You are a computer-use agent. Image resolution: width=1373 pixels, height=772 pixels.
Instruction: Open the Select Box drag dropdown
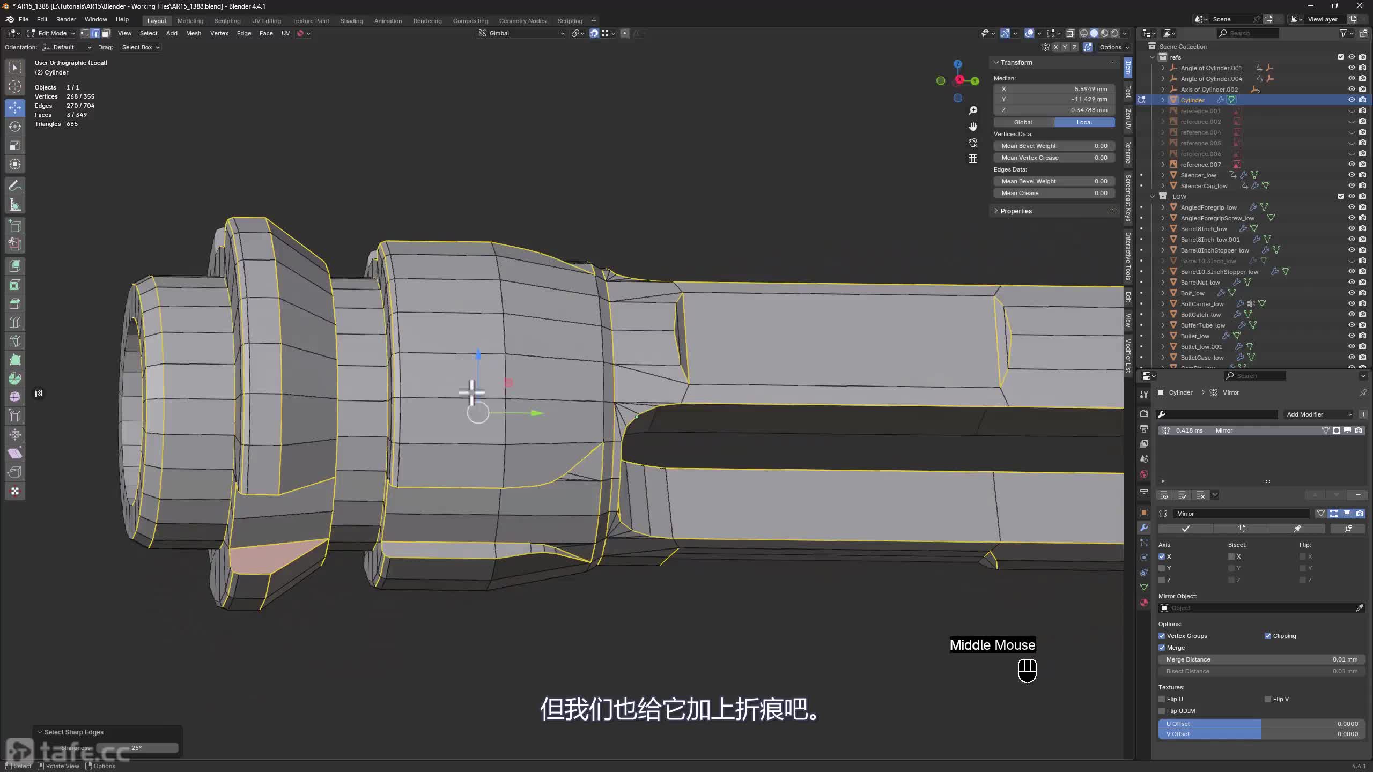pyautogui.click(x=141, y=47)
